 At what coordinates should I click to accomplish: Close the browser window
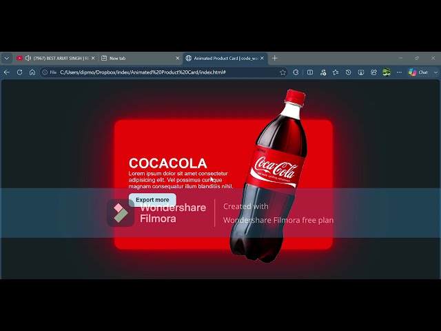click(x=433, y=58)
